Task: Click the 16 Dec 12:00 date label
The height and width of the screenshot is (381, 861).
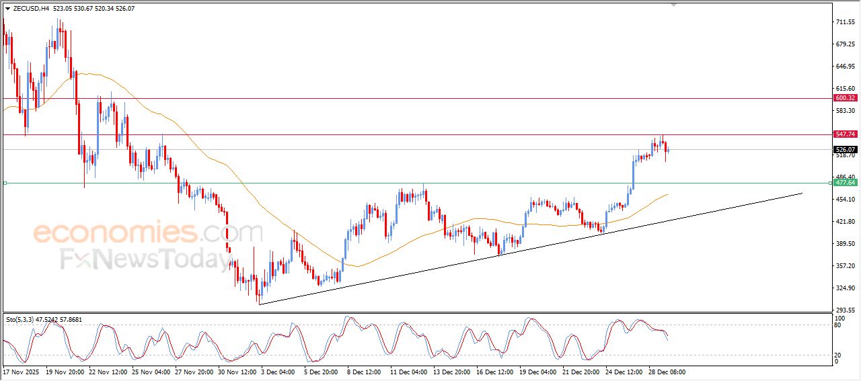Action: coord(496,372)
